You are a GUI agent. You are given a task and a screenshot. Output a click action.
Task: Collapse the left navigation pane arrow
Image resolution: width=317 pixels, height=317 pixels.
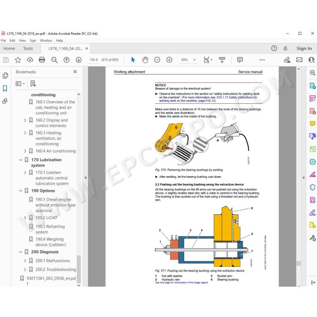click(86, 178)
